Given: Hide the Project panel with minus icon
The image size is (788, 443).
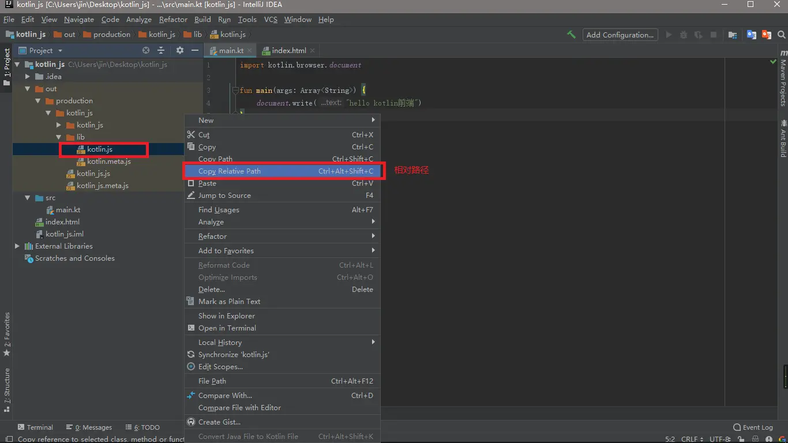Looking at the screenshot, I should 195,50.
